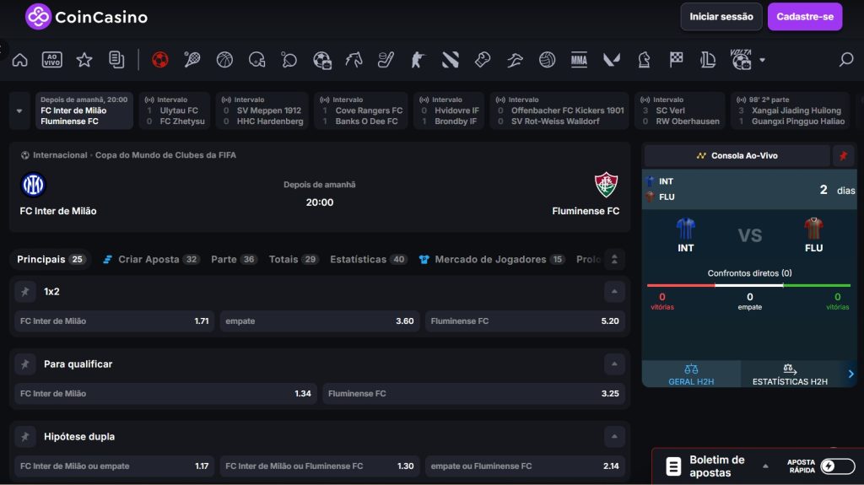Screen dimensions: 864x485
Task: Bet empate ou Fluminense FC 2.14
Action: click(525, 466)
